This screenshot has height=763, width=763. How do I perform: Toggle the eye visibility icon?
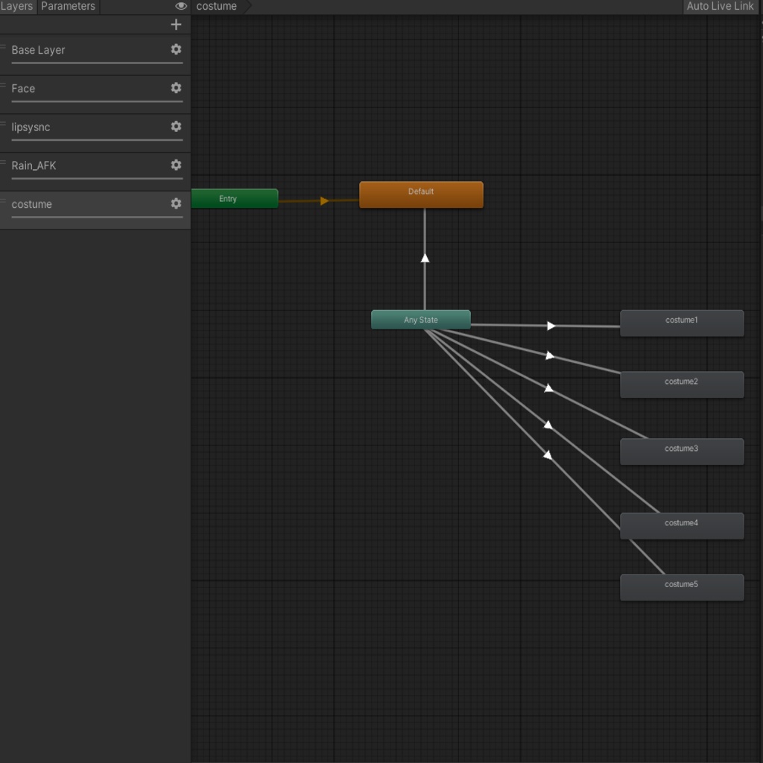click(x=181, y=6)
